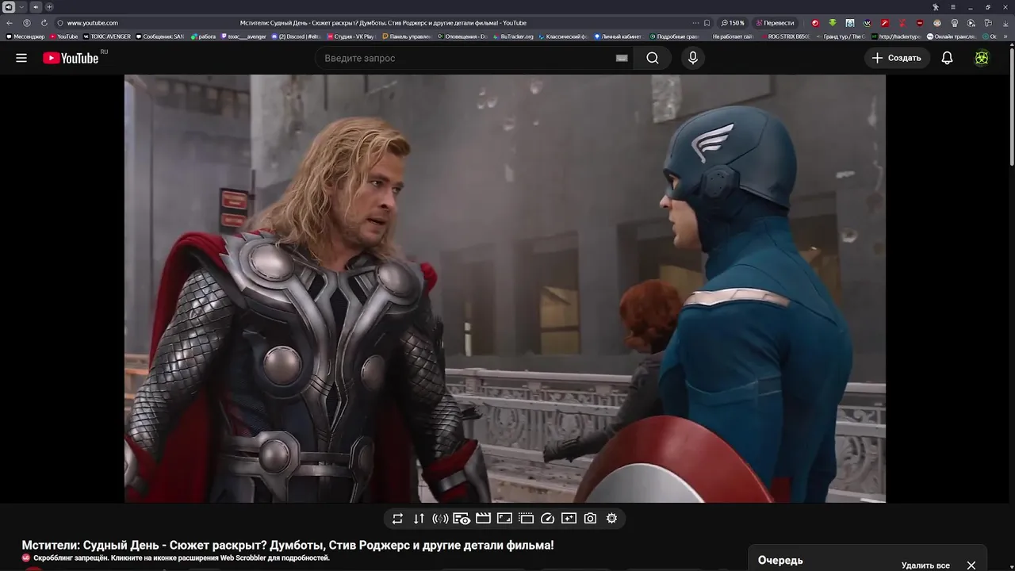
Task: Click the browser back arrow
Action: (x=10, y=23)
